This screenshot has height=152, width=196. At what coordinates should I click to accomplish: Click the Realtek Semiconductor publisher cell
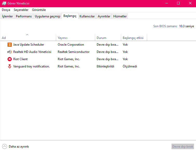tap(74, 52)
